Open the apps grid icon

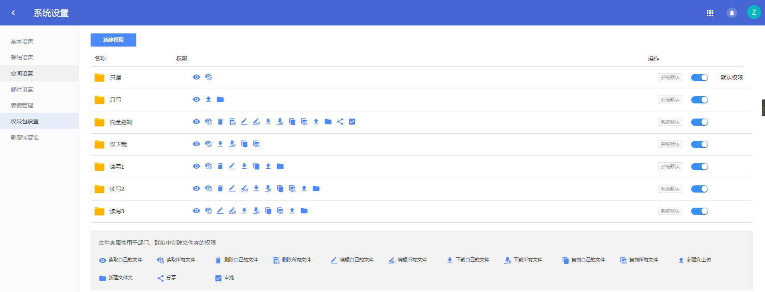[x=710, y=13]
